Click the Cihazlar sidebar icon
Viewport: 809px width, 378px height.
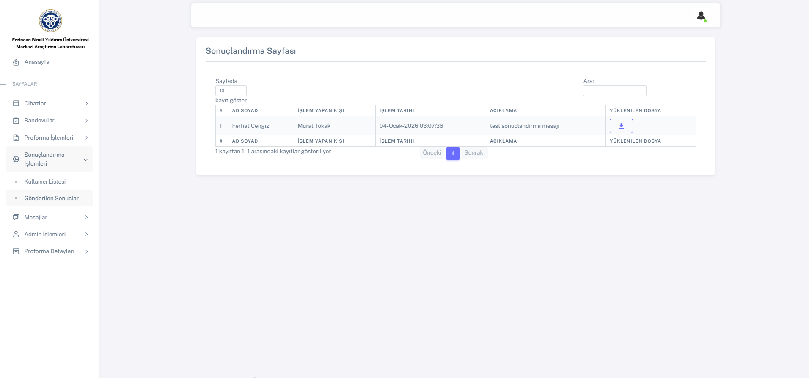(x=16, y=103)
